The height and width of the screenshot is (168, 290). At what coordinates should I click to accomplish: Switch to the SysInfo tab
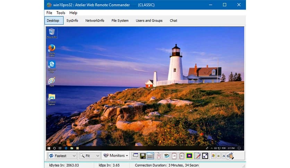(x=72, y=21)
